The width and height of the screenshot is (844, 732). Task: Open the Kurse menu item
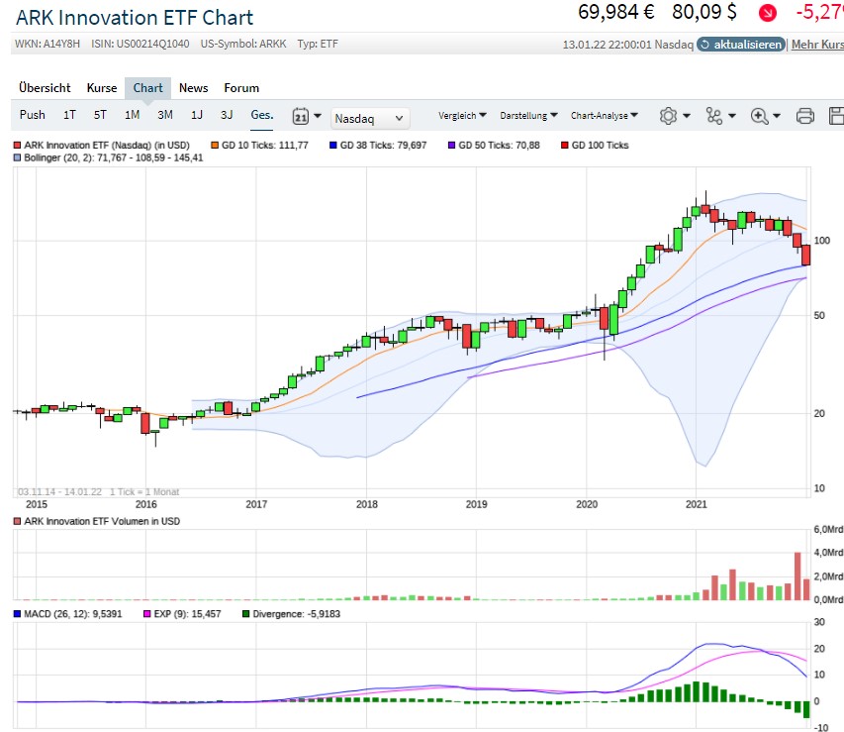pos(101,87)
